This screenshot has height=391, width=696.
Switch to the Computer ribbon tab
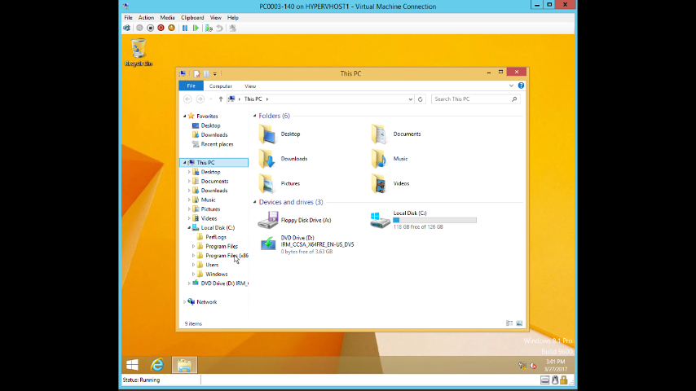pyautogui.click(x=220, y=86)
